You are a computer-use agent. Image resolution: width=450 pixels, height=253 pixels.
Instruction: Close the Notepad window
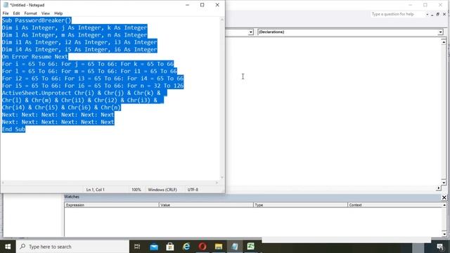(x=217, y=5)
